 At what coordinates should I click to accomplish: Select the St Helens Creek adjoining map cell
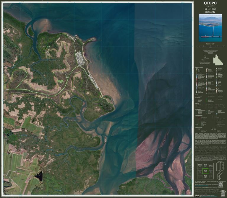[205, 177]
